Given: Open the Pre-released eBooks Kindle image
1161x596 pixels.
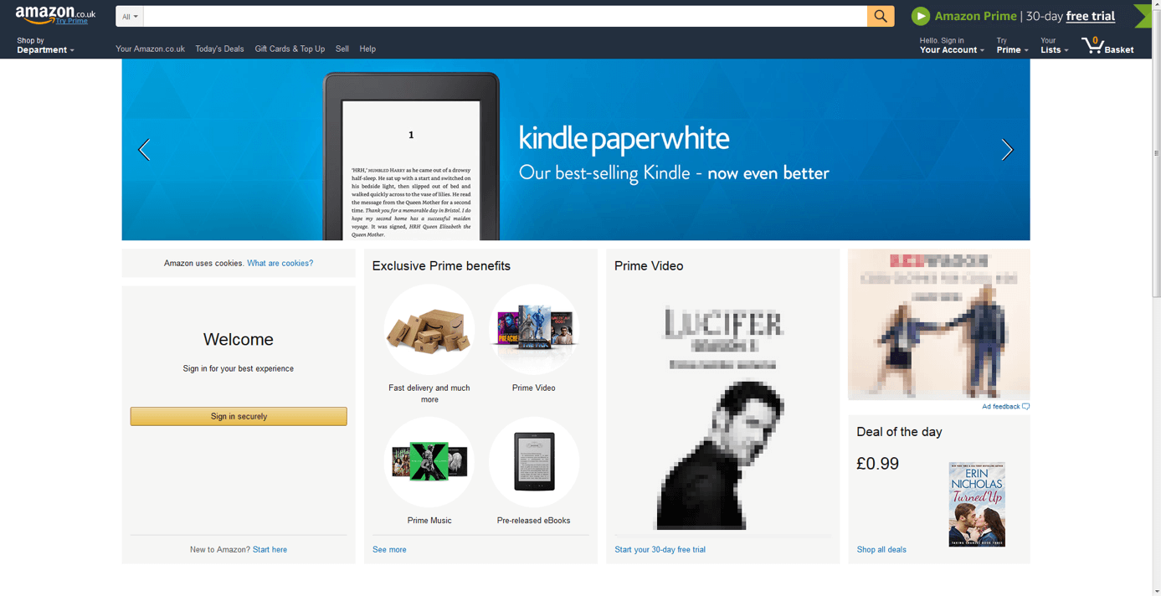Looking at the screenshot, I should click(x=534, y=462).
